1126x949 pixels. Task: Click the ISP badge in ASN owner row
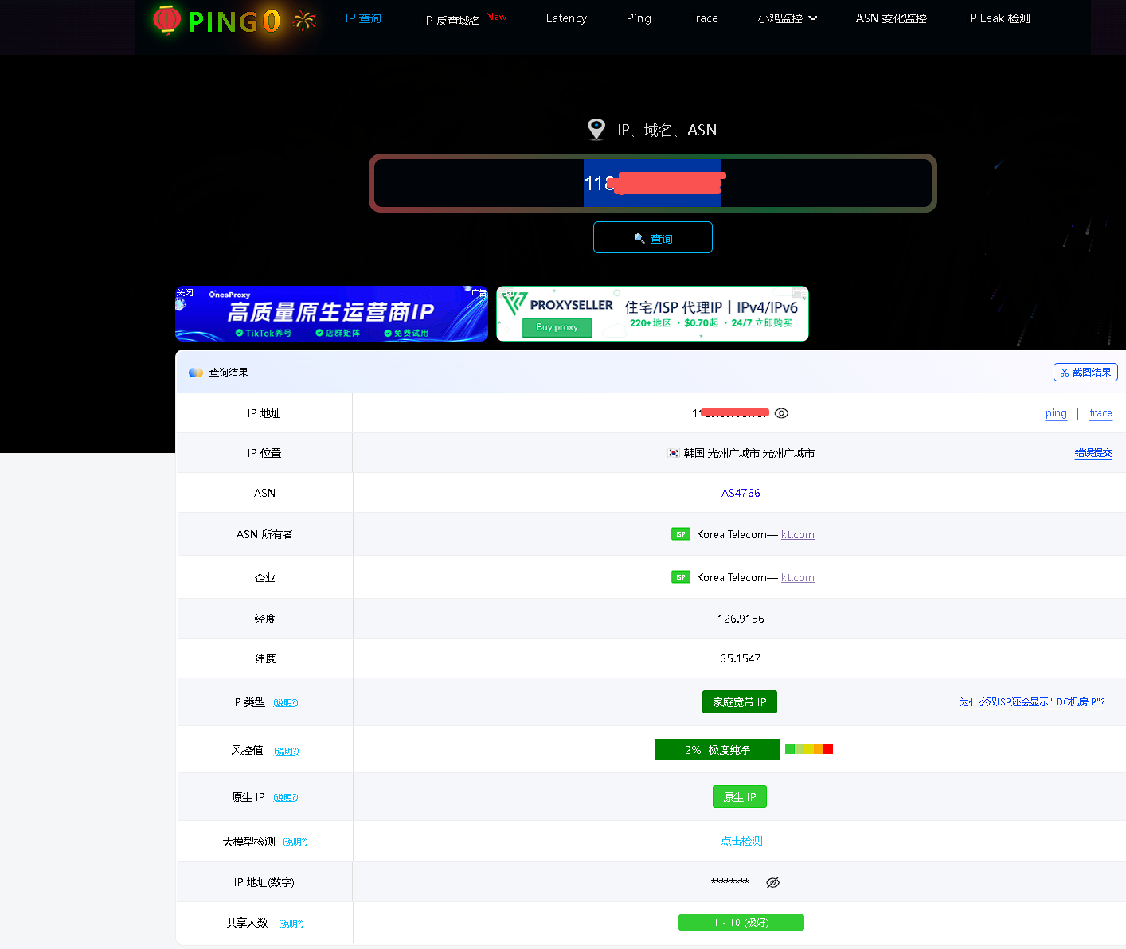coord(680,534)
